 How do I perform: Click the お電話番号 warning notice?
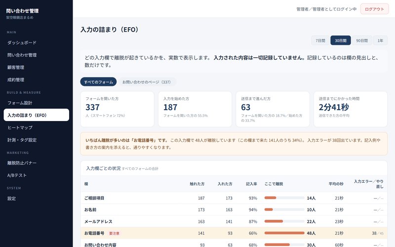pyautogui.click(x=234, y=144)
